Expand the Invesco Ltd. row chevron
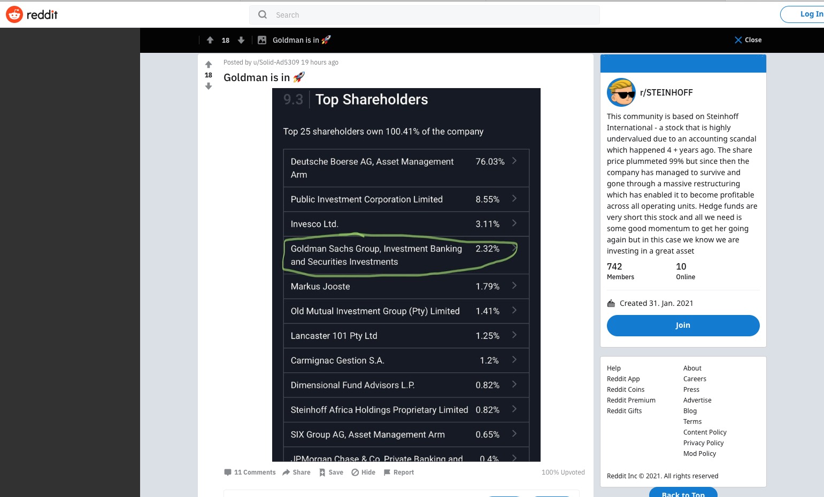Image resolution: width=824 pixels, height=497 pixels. coord(514,223)
